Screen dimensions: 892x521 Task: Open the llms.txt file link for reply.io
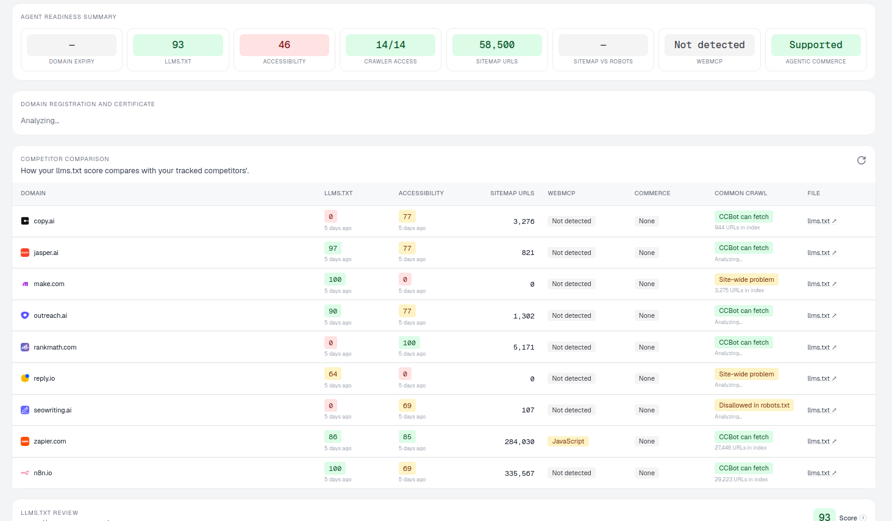[822, 378]
